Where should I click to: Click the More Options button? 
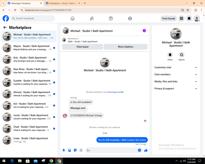pos(125,47)
